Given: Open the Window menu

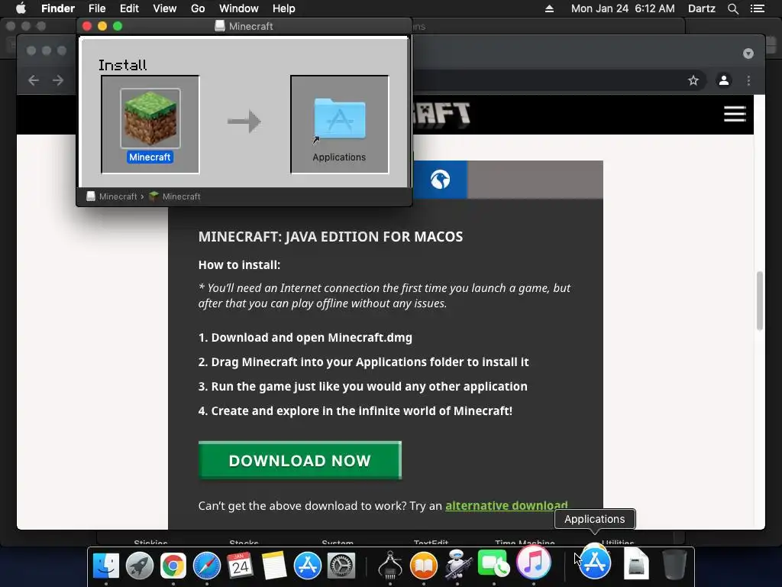Looking at the screenshot, I should tap(239, 8).
